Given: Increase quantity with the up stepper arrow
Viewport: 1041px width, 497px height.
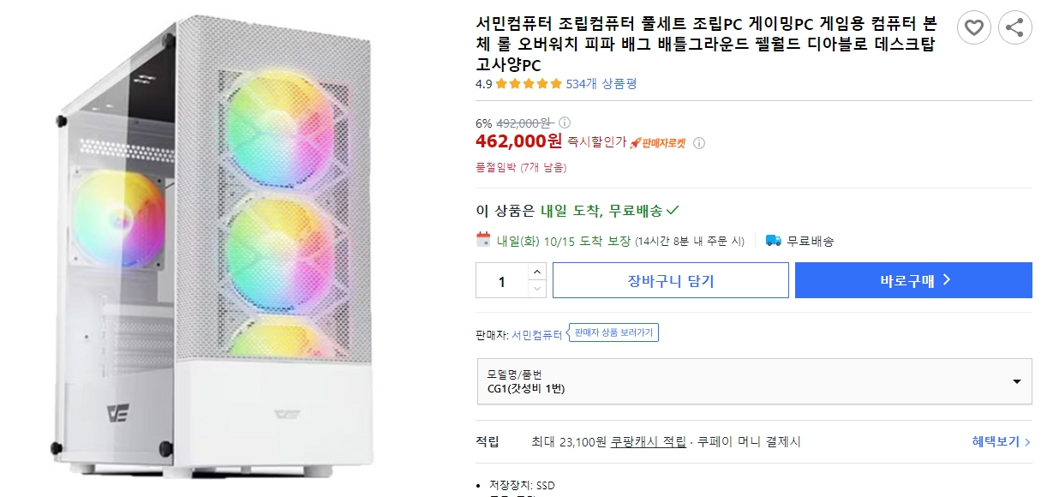Looking at the screenshot, I should (538, 272).
